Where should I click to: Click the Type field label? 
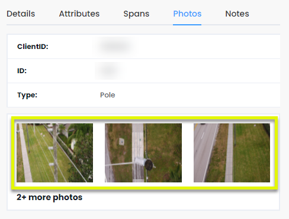[x=27, y=95]
